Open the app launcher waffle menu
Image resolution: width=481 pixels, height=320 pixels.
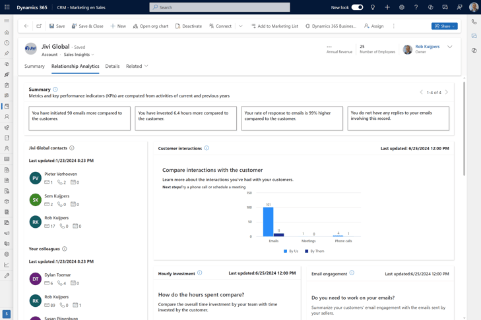[x=7, y=7]
